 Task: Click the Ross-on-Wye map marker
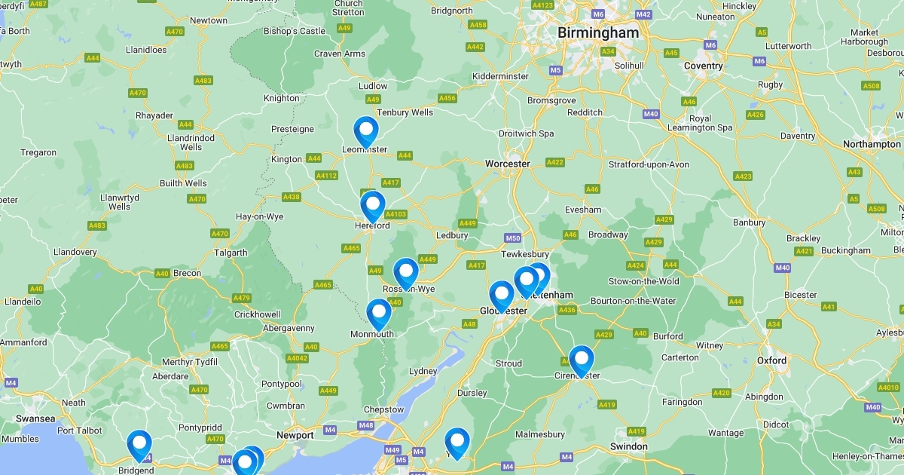click(x=406, y=274)
